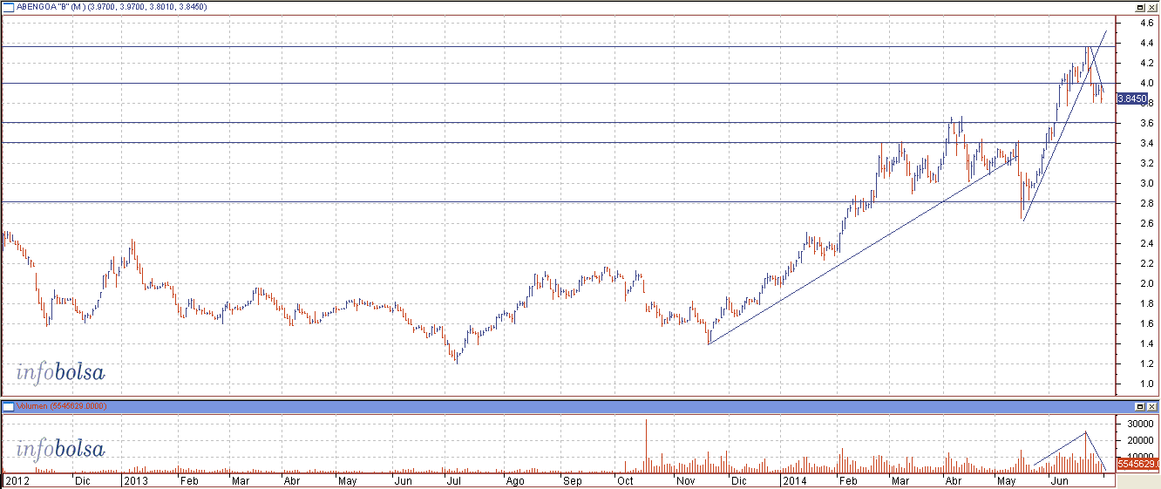
Task: Click the 2013 year label on time axis
Action: (x=135, y=480)
